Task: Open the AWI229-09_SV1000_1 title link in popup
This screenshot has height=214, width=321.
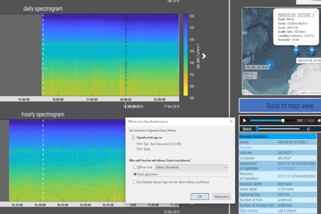Action: pos(296,15)
